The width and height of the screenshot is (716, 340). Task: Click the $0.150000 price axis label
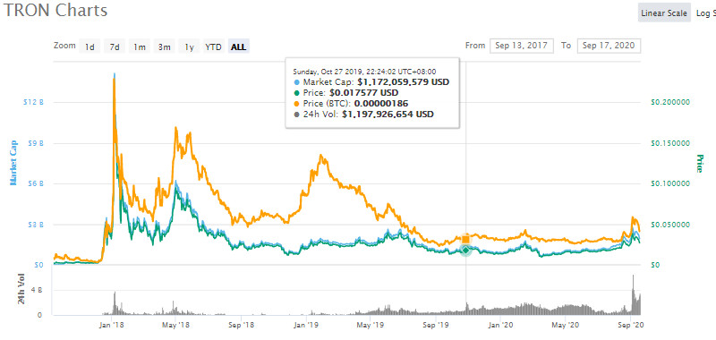click(x=670, y=143)
